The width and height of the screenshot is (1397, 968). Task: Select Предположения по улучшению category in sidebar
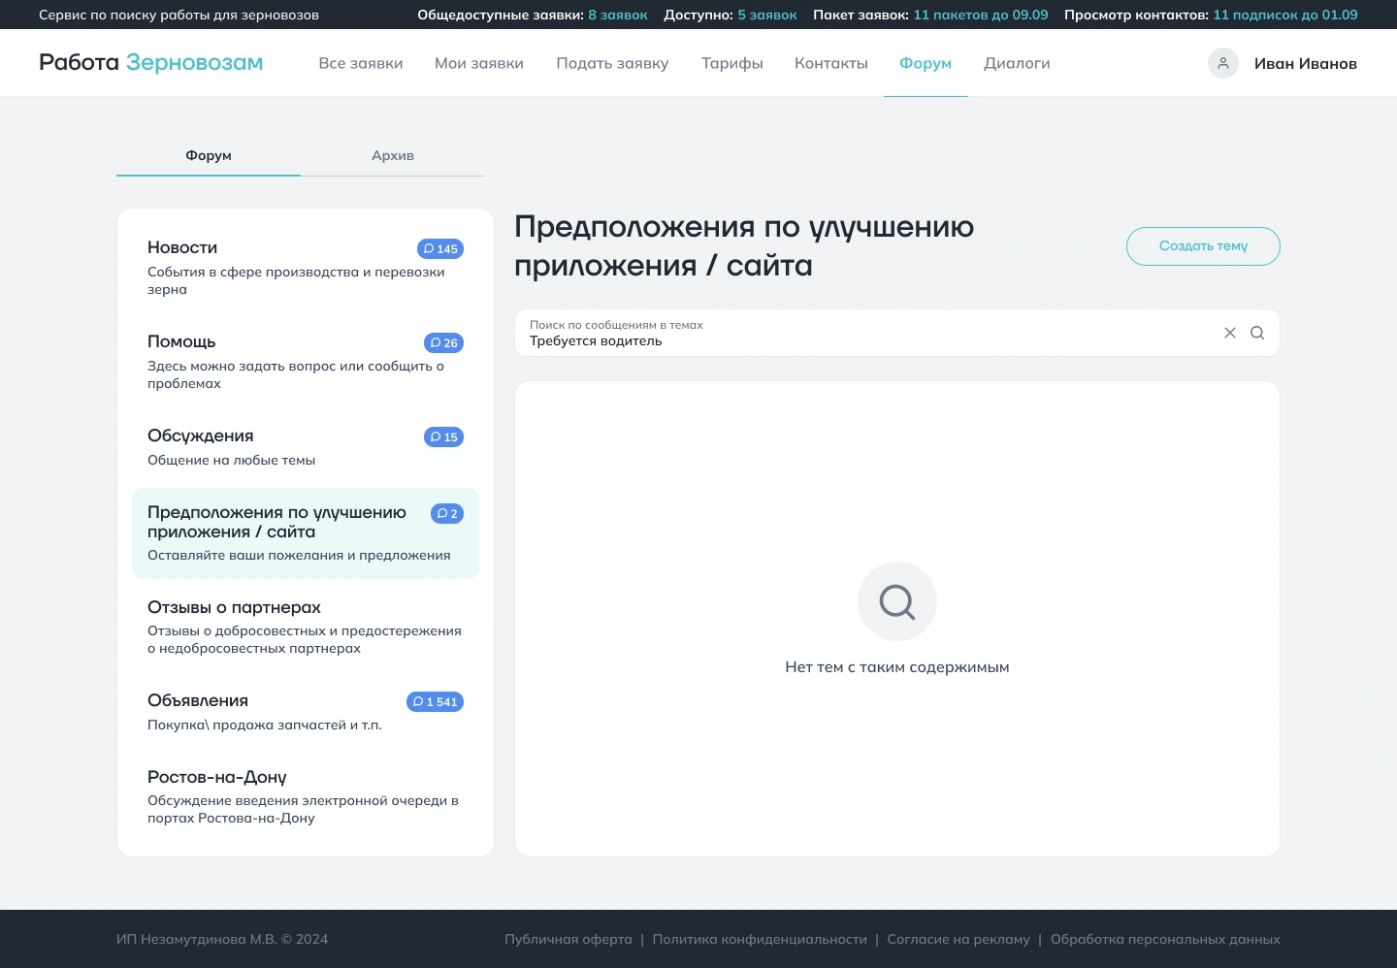point(306,533)
